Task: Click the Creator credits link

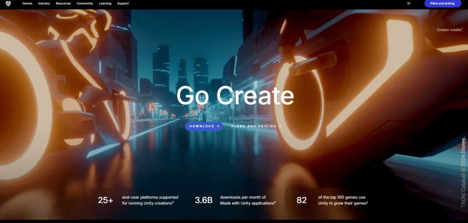Action: pos(450,30)
